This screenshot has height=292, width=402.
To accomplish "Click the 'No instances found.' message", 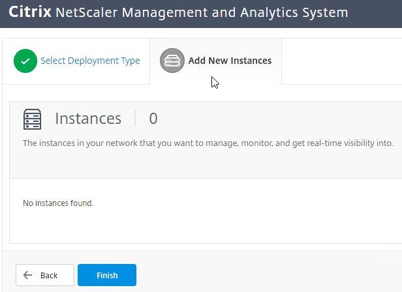I will coord(58,203).
